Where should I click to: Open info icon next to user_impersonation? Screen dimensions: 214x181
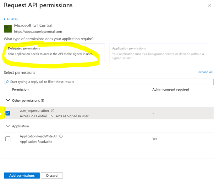[53, 111]
